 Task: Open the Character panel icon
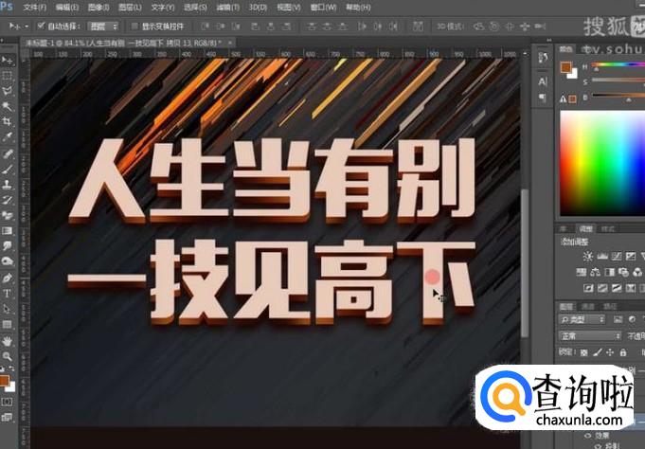[543, 81]
